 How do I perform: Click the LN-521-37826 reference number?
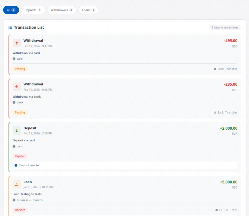tap(228, 210)
